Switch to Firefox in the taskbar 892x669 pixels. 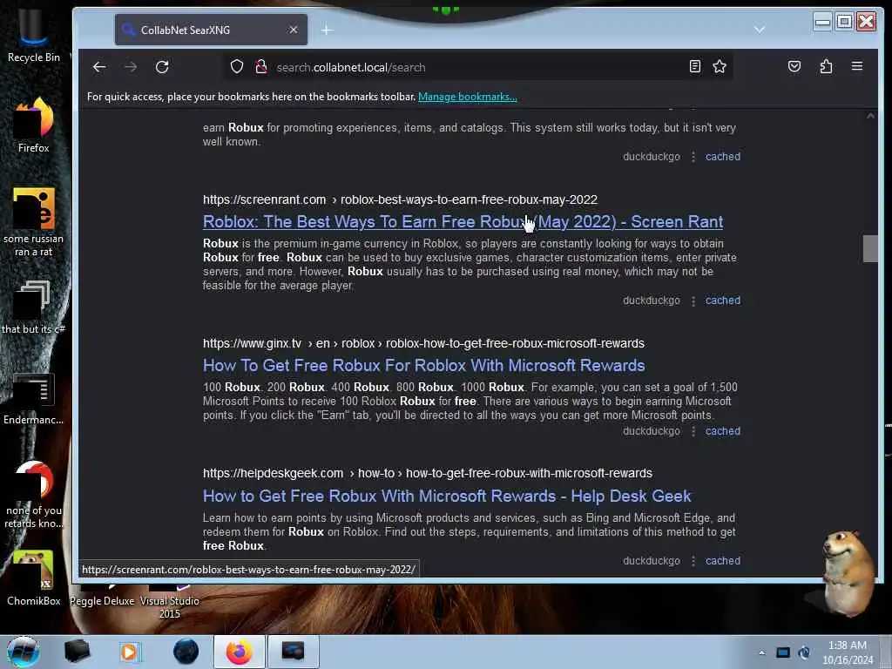click(240, 652)
